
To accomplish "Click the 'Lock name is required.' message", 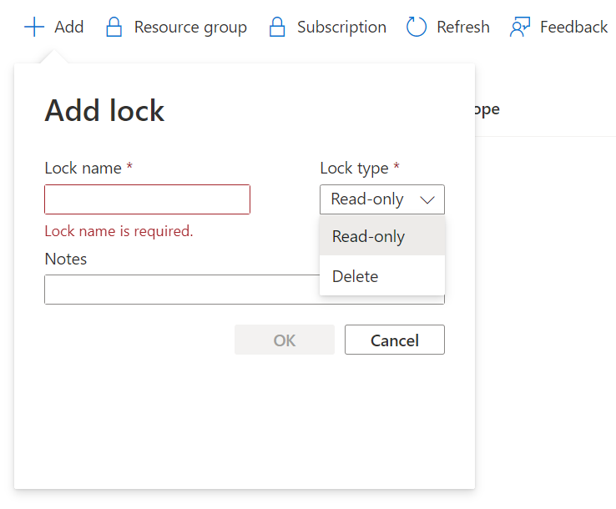I will point(119,231).
